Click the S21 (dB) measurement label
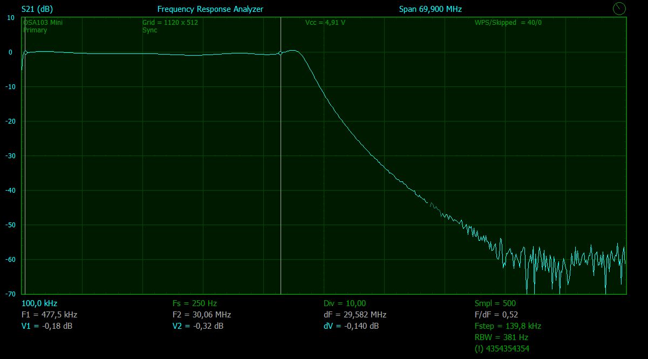 pyautogui.click(x=37, y=9)
